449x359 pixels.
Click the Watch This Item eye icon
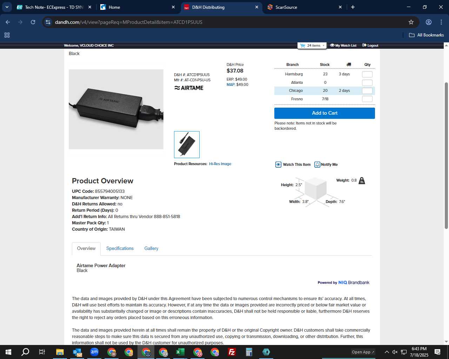pos(278,164)
